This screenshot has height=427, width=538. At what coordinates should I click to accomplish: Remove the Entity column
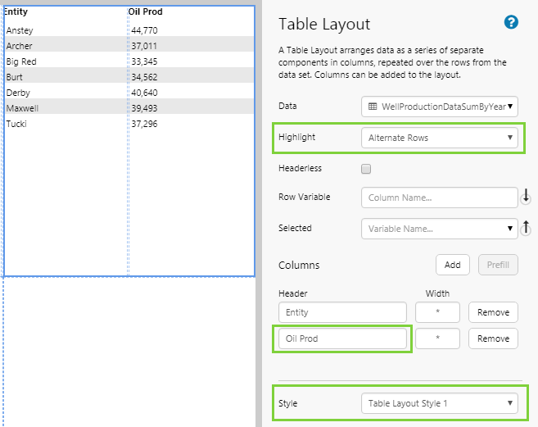tap(493, 312)
